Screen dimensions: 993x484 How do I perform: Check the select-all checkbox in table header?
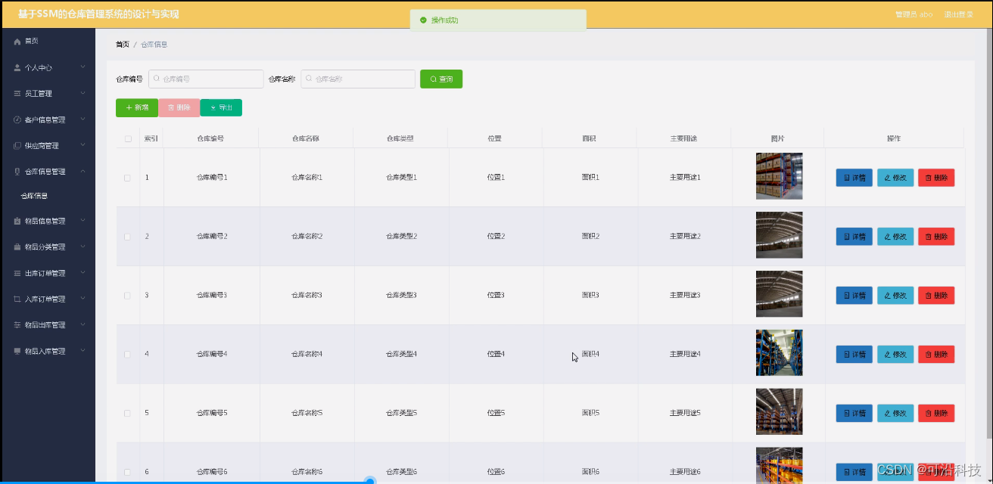tap(126, 138)
